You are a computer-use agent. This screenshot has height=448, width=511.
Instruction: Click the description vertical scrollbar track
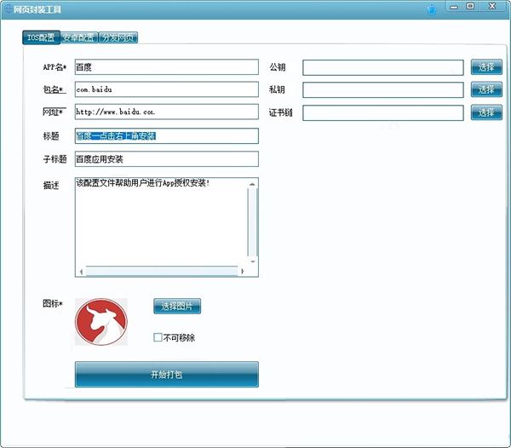[253, 223]
